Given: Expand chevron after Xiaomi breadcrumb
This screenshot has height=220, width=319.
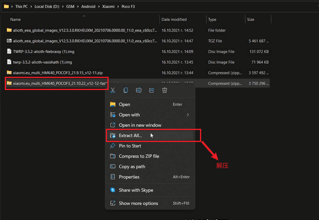Looking at the screenshot, I should (x=118, y=6).
